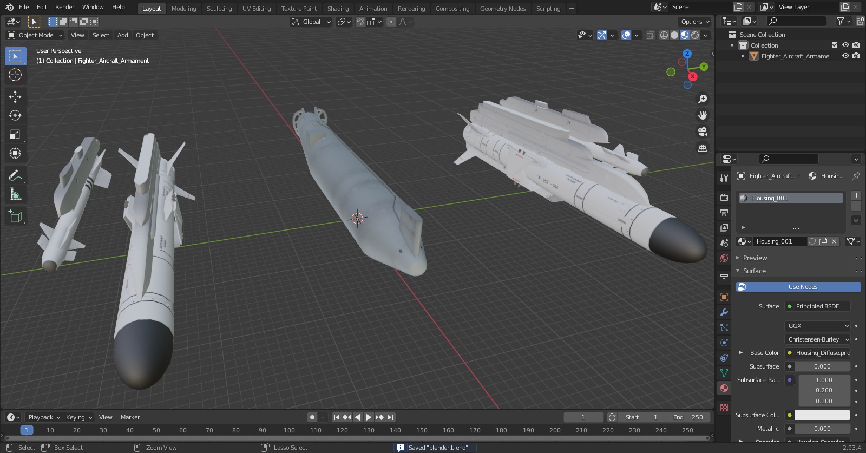Open Output properties tab

point(724,212)
